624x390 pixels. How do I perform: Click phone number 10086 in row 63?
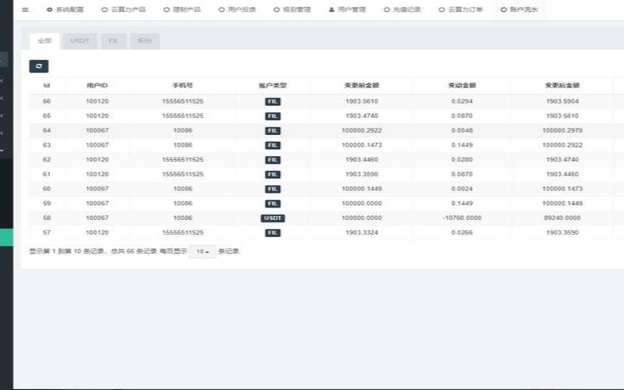(x=183, y=145)
